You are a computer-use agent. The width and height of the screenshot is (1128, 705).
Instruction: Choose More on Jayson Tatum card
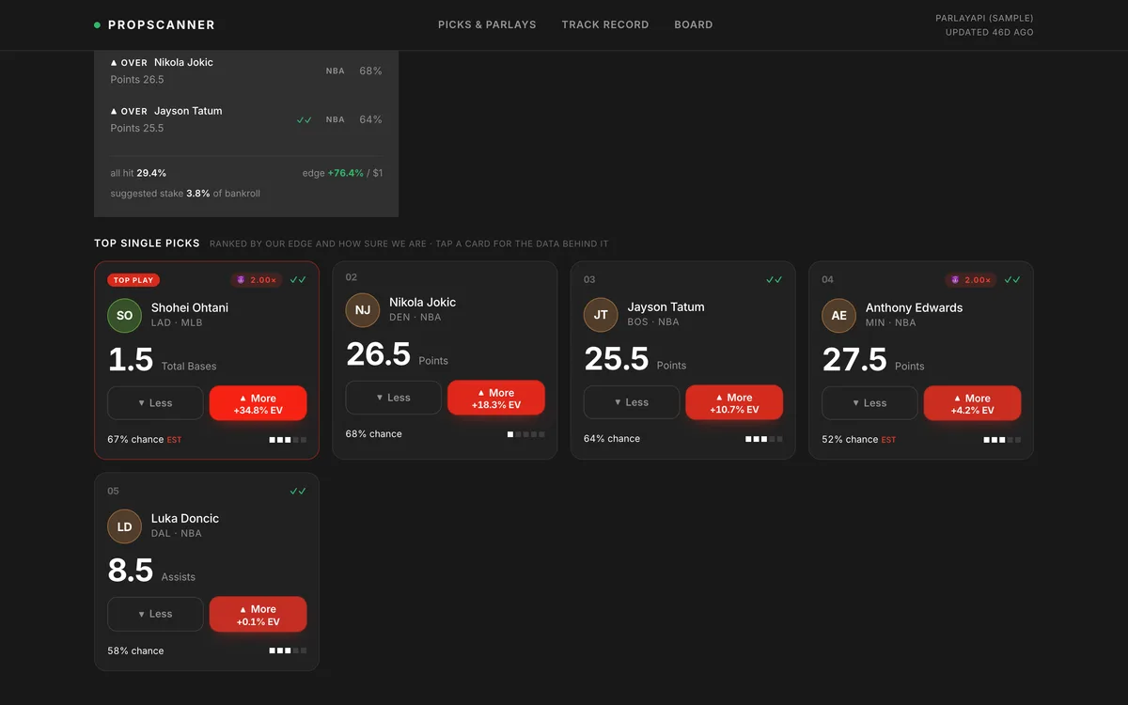(734, 403)
